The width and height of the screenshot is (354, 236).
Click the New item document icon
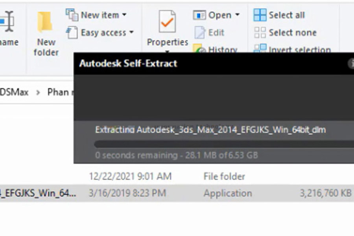72,15
